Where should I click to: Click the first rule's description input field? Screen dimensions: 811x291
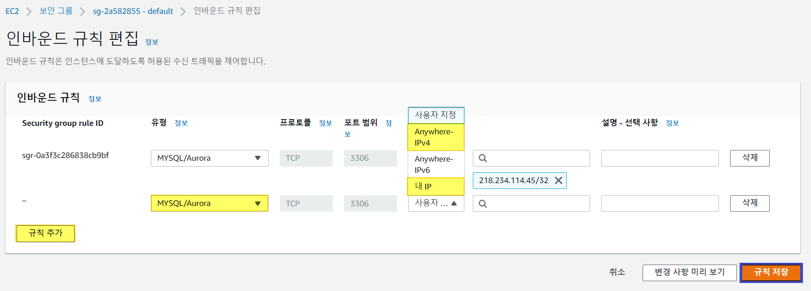pos(660,158)
